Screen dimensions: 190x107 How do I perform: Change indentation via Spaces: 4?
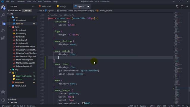point(144,106)
